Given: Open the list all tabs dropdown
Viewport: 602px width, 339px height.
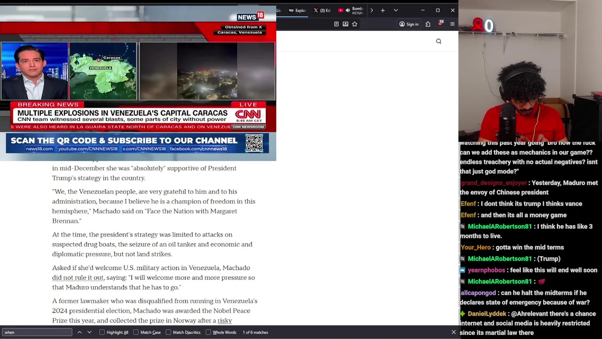Looking at the screenshot, I should tap(396, 10).
